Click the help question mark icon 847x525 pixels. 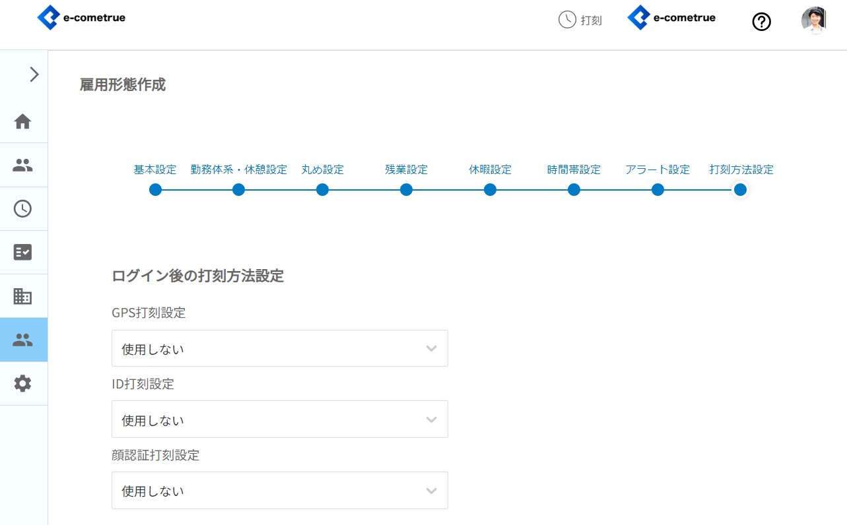click(x=761, y=22)
